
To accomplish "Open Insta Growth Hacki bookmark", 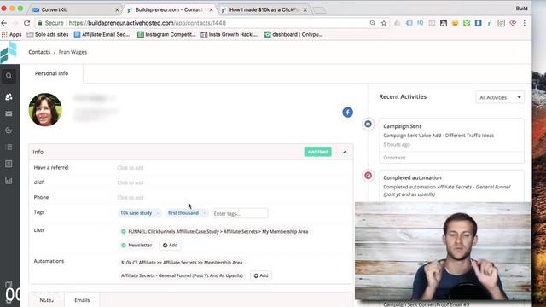I will point(229,34).
